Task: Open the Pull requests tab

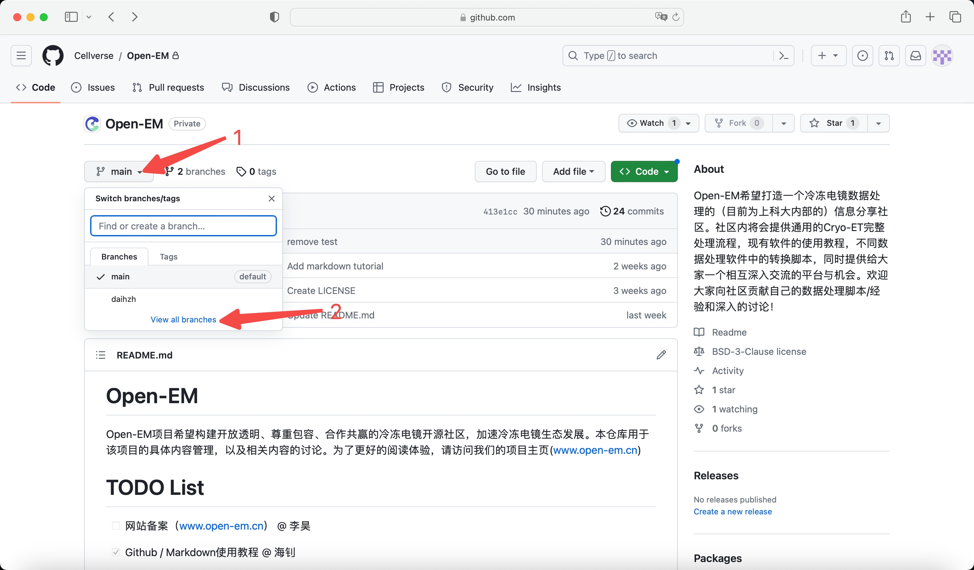Action: tap(168, 87)
